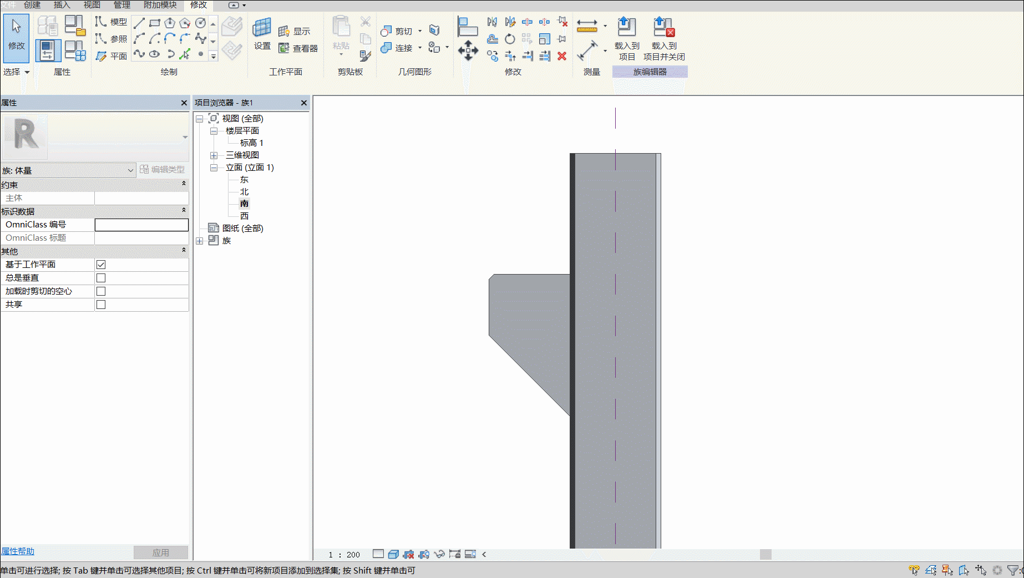Close the 项目浏览器 panel

coord(303,103)
